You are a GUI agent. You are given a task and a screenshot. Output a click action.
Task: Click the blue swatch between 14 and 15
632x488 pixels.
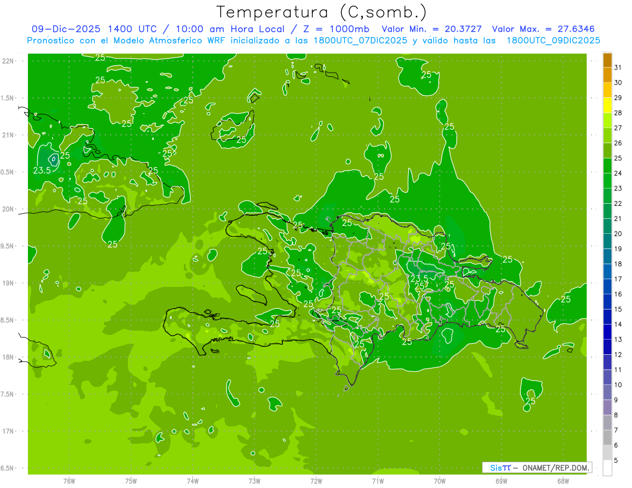click(x=607, y=317)
